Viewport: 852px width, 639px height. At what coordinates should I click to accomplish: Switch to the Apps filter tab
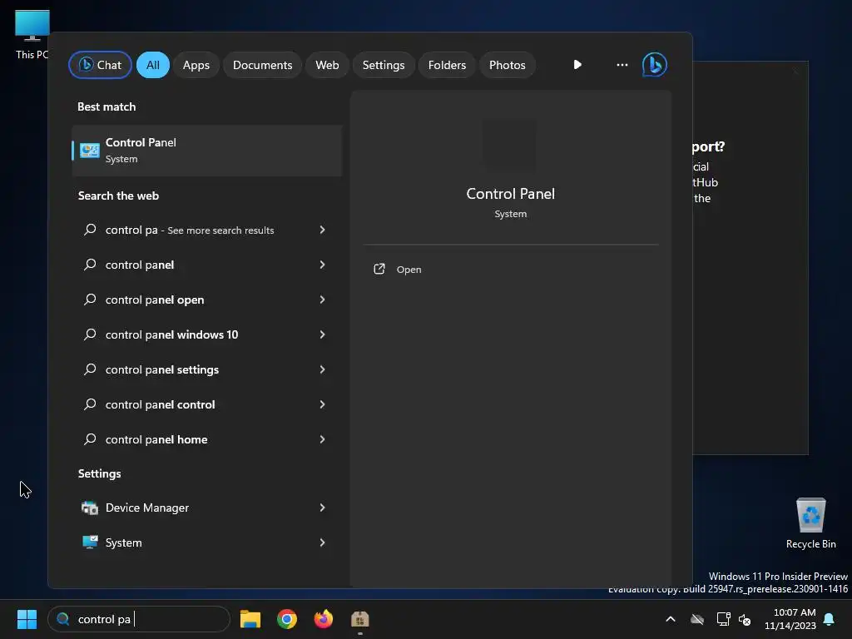point(196,65)
